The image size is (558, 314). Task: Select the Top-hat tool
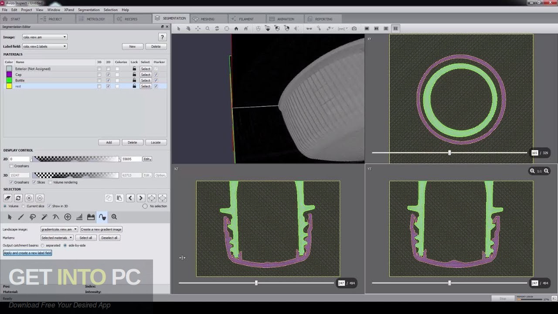pyautogui.click(x=91, y=217)
